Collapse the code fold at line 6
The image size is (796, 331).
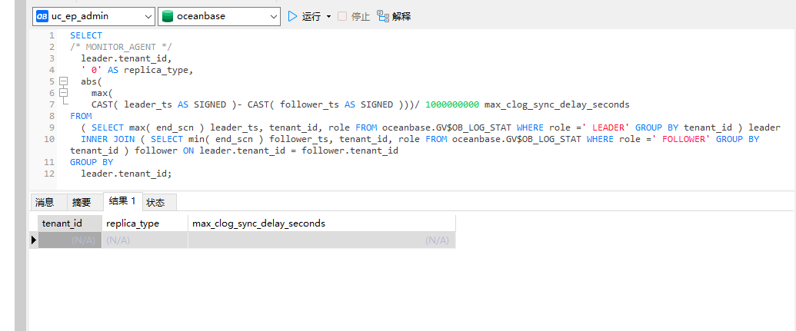(63, 93)
